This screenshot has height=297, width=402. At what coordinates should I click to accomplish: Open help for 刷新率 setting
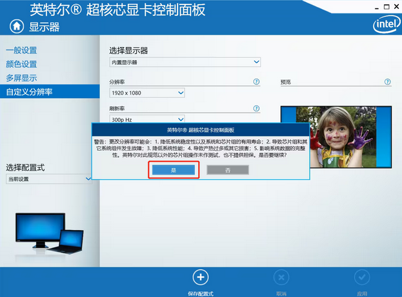pos(256,108)
